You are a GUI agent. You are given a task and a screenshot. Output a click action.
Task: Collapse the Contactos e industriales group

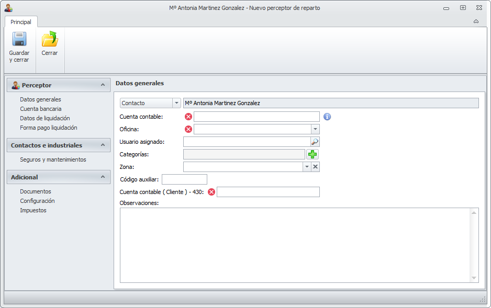103,145
